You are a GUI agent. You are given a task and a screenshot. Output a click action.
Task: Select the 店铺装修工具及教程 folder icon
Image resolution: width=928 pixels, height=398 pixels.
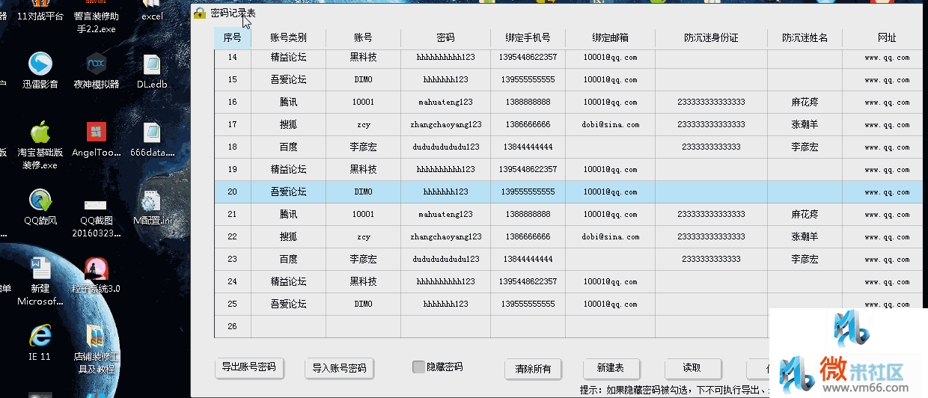(x=96, y=349)
